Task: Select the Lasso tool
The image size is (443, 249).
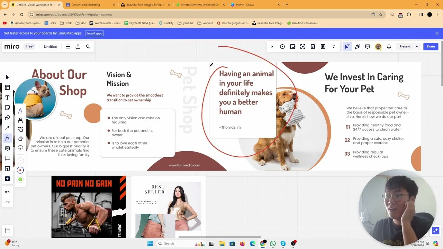Action: 20,148
